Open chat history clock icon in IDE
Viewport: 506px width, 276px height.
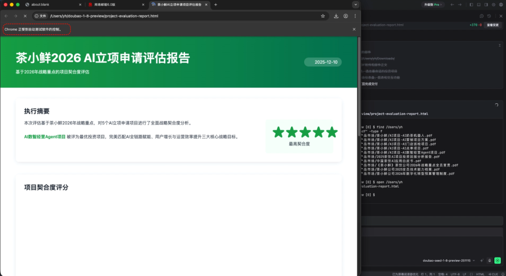pyautogui.click(x=489, y=16)
